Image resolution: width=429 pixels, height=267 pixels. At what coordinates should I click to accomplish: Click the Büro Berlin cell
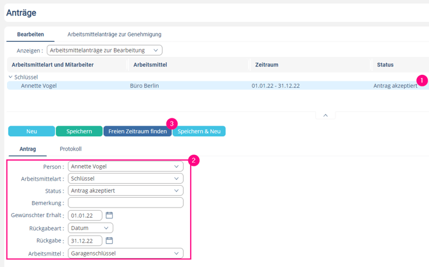coord(145,86)
